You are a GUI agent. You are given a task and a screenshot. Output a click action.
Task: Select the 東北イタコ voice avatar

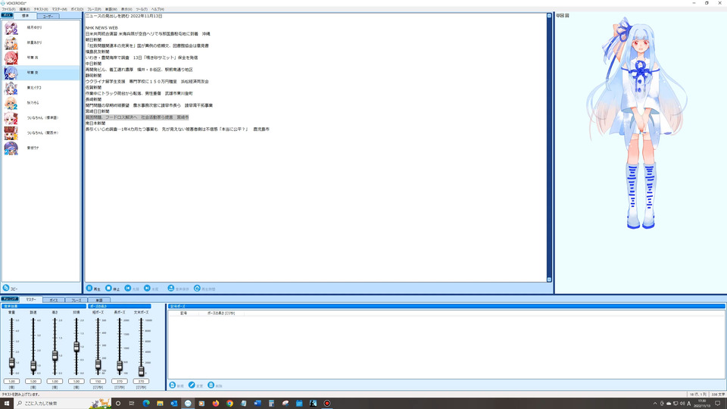11,88
